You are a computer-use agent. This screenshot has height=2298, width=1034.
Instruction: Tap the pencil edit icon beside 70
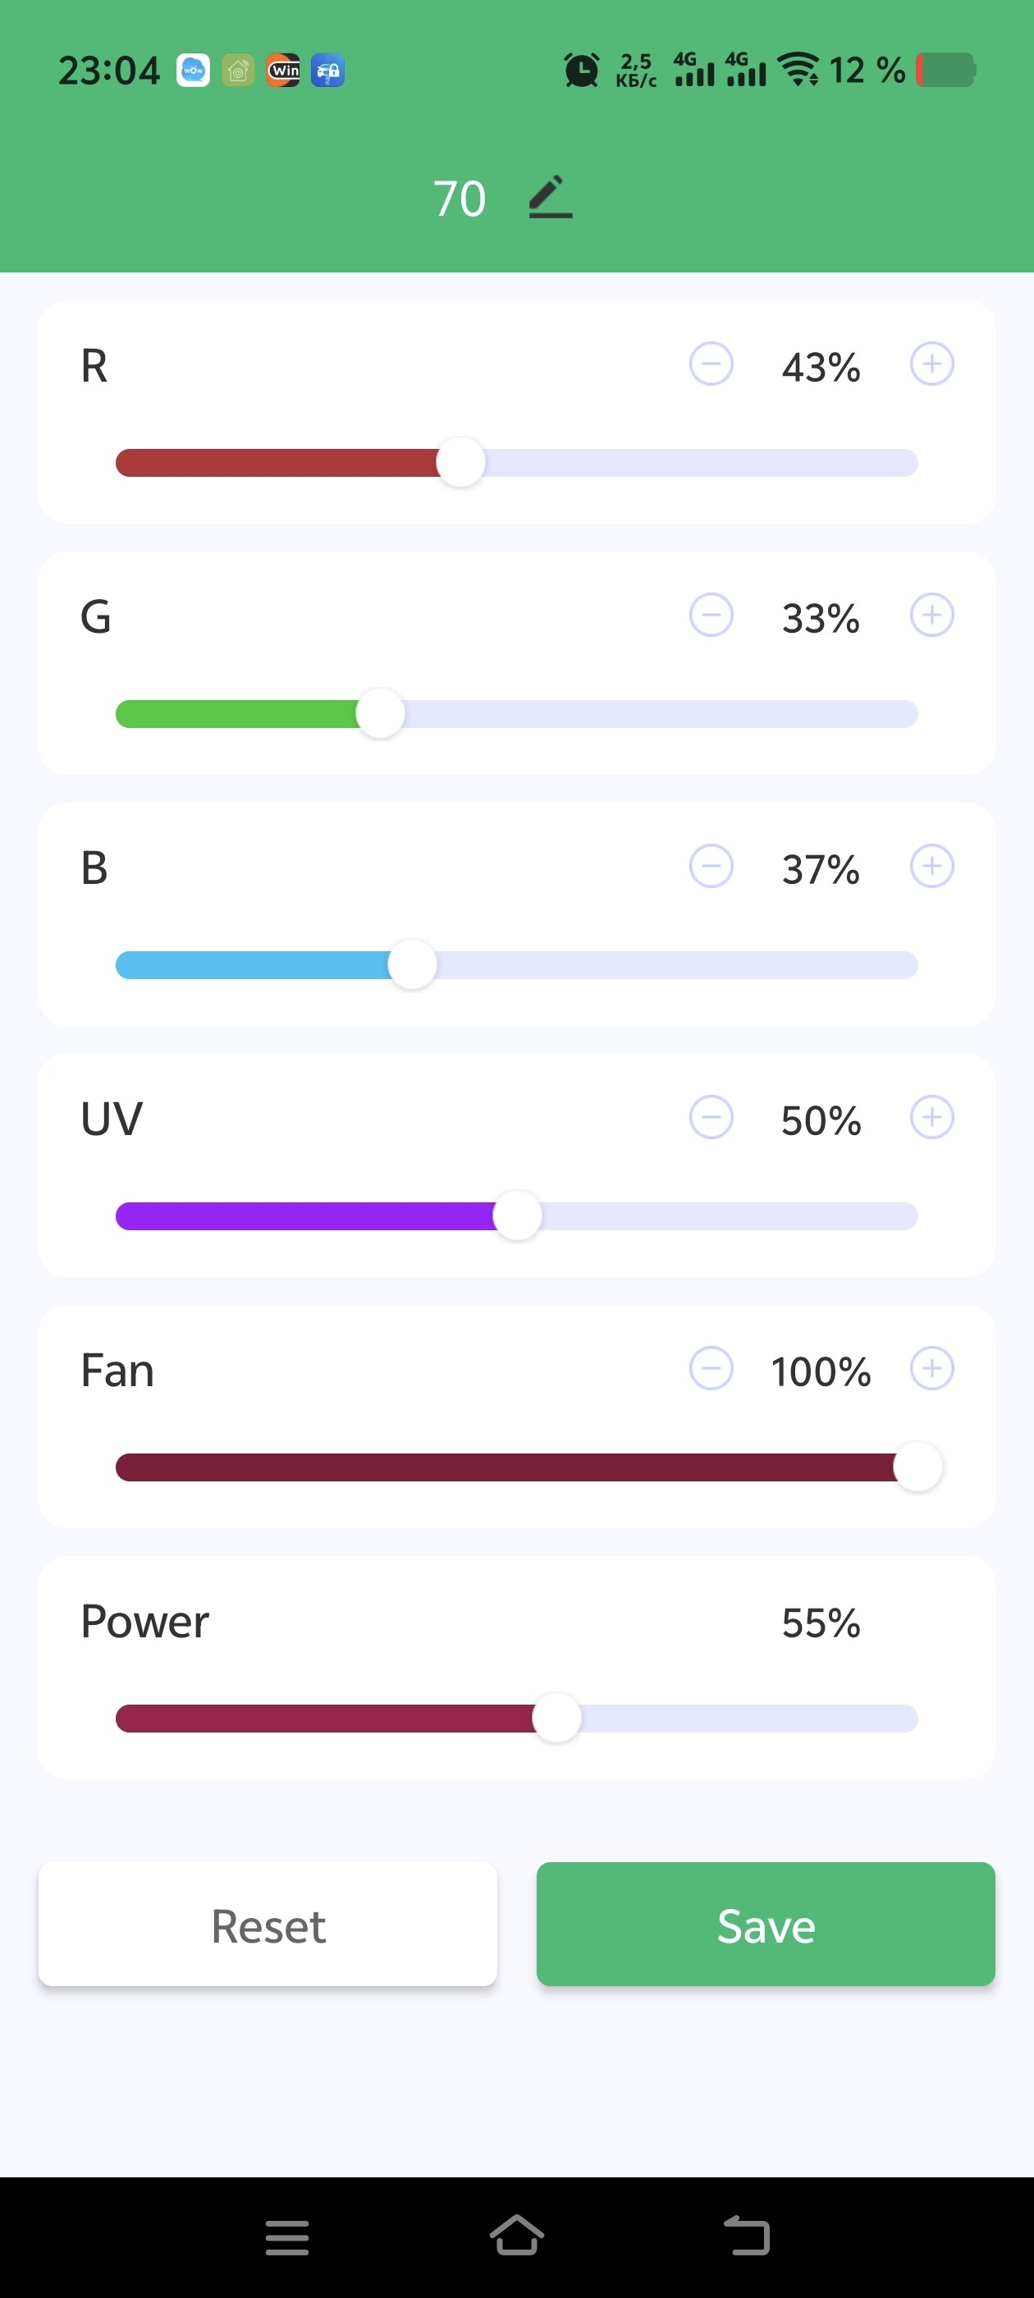tap(551, 197)
